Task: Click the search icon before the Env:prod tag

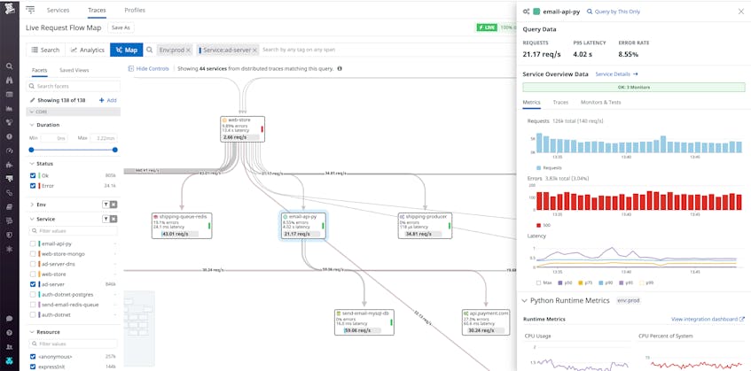Action: click(150, 50)
